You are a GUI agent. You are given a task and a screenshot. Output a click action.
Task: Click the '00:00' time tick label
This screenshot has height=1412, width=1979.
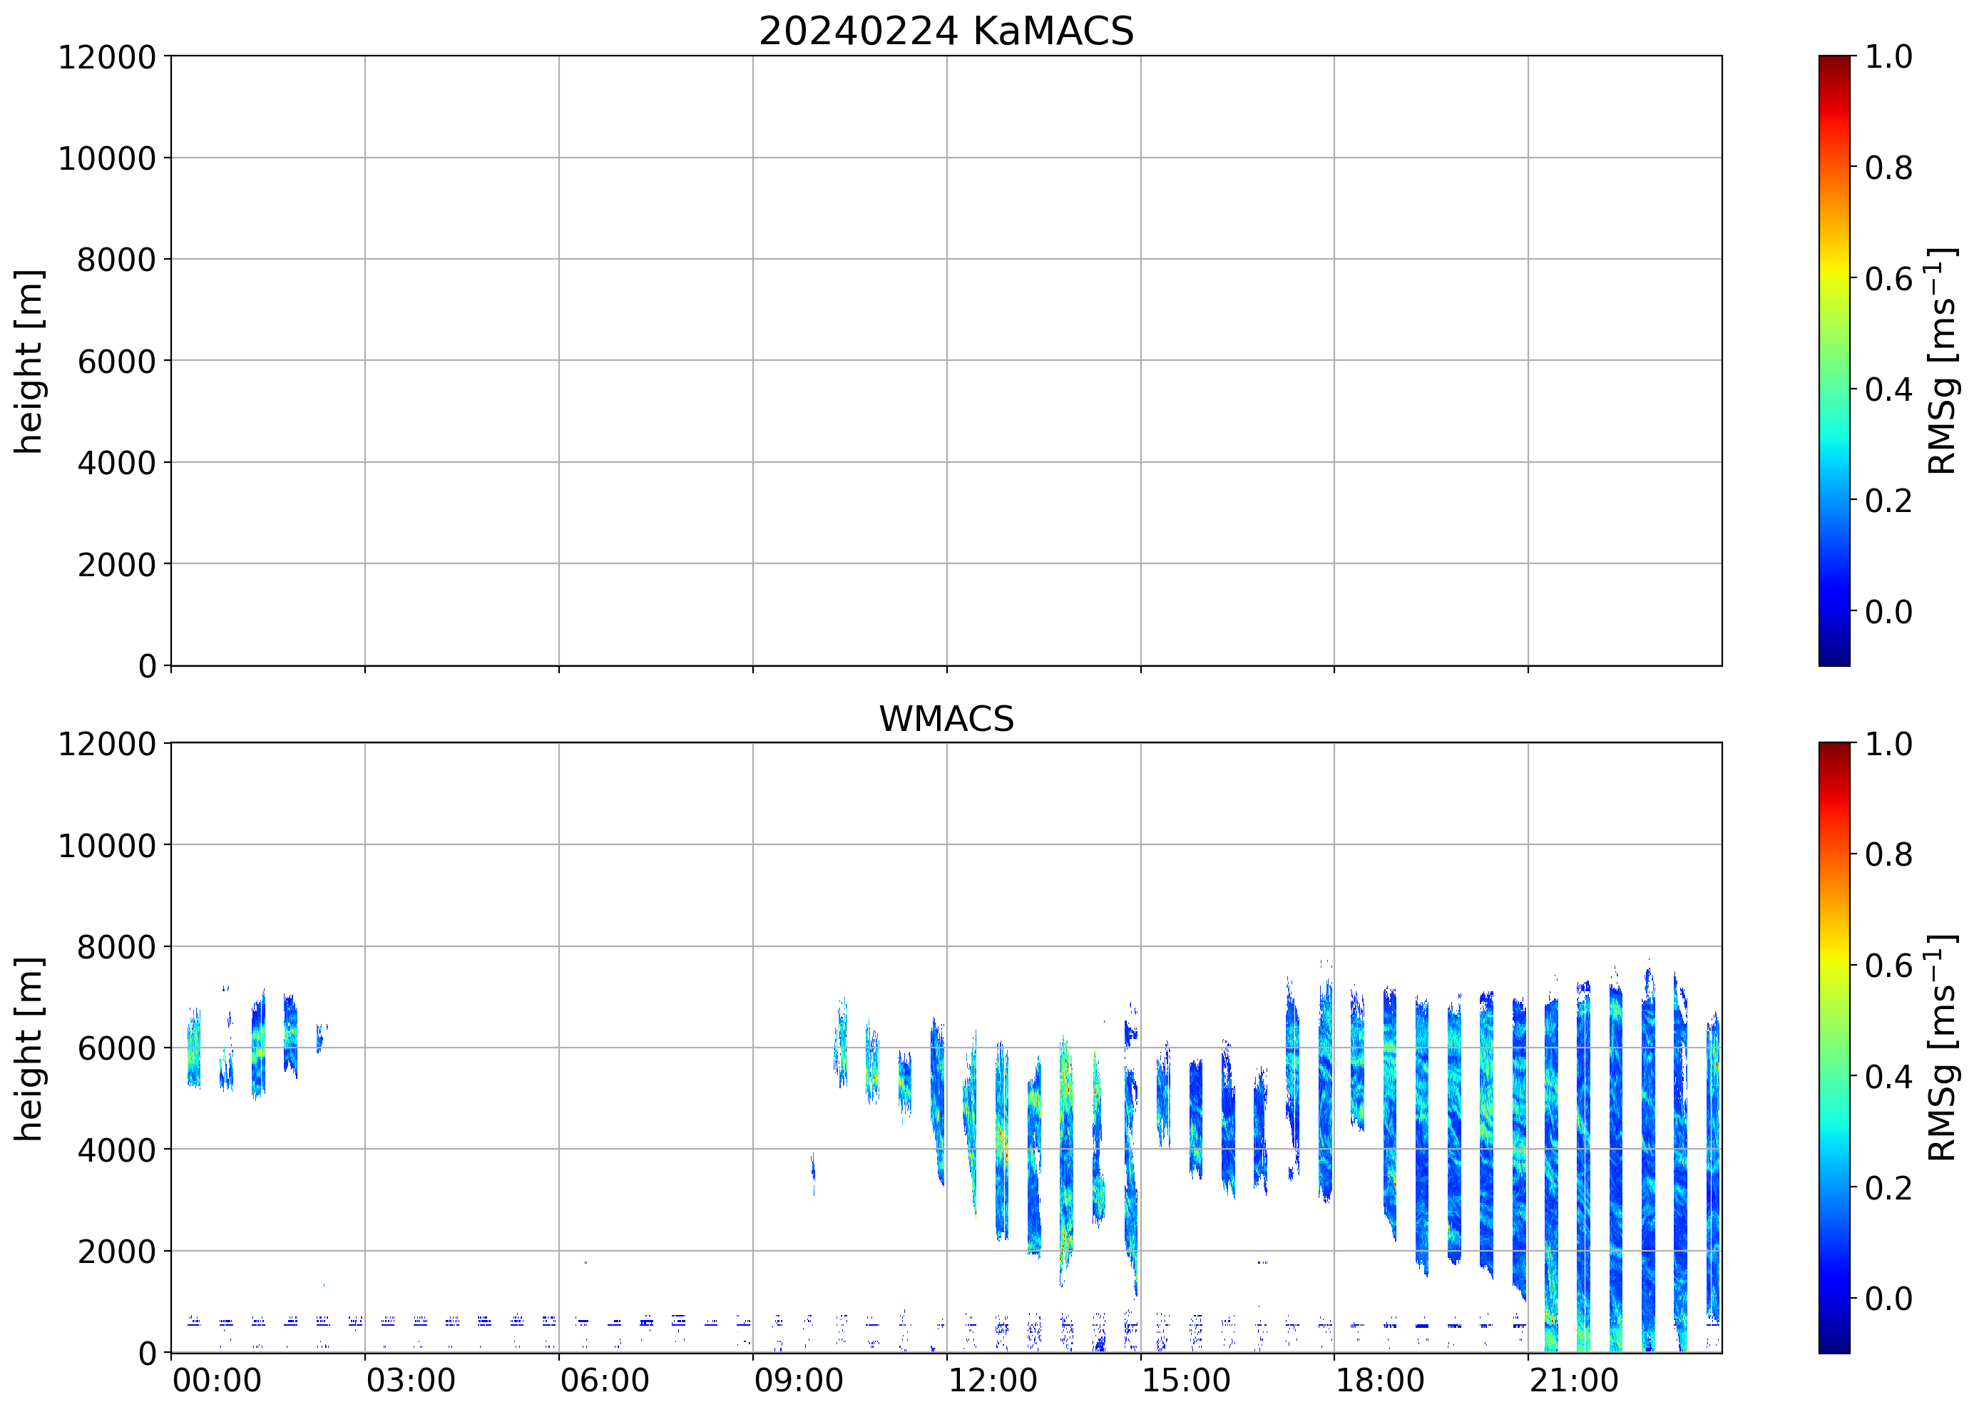[217, 1380]
